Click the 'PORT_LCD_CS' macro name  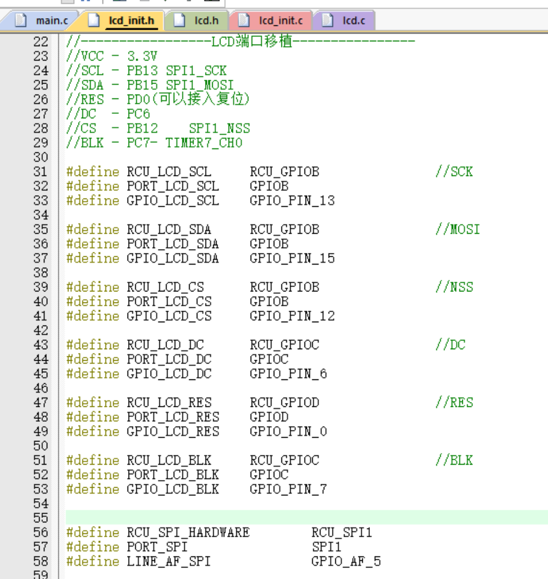click(169, 302)
